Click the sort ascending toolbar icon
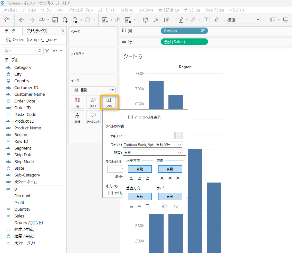292x253 pixels. [156, 20]
